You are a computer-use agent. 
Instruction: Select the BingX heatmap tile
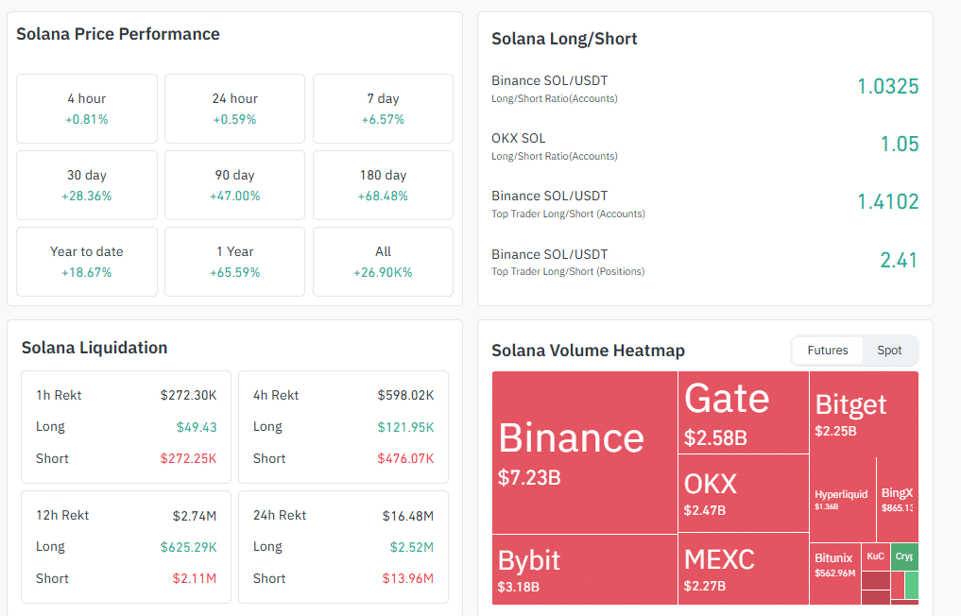click(x=898, y=500)
